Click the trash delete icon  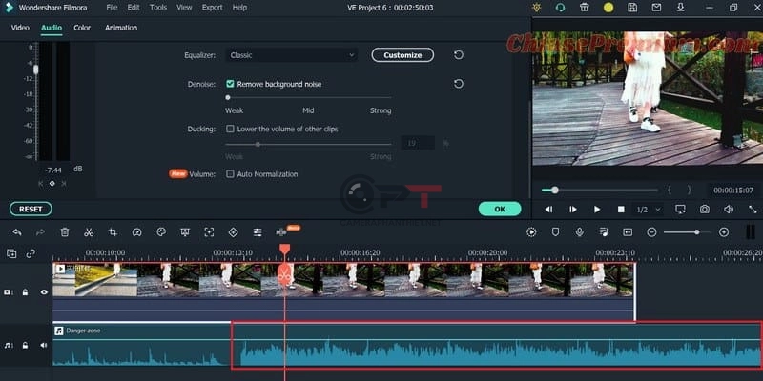[x=65, y=231]
